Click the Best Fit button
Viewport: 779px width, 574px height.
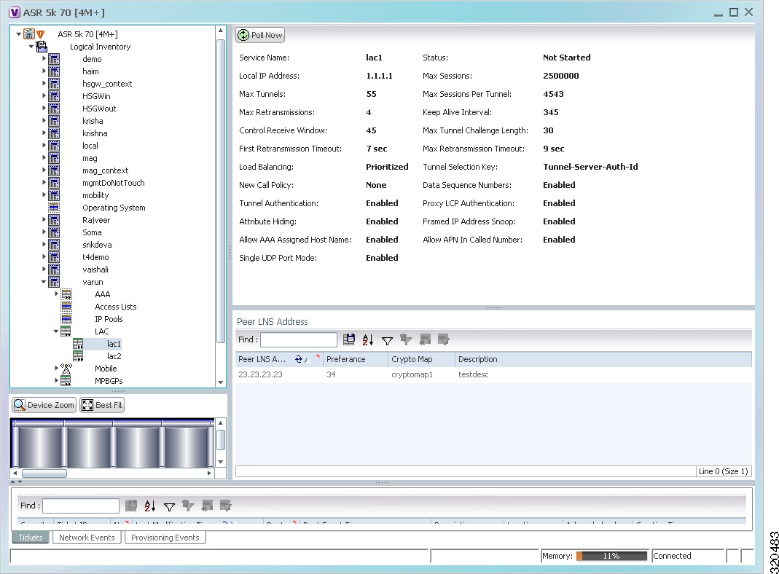(102, 405)
